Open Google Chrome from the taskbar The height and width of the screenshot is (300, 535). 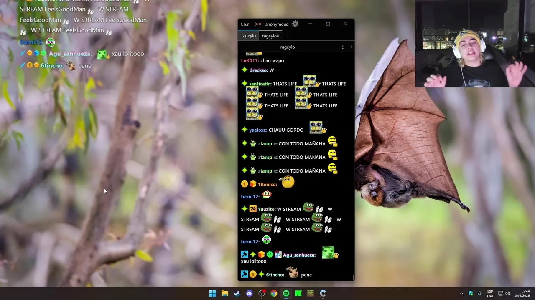[x=274, y=293]
